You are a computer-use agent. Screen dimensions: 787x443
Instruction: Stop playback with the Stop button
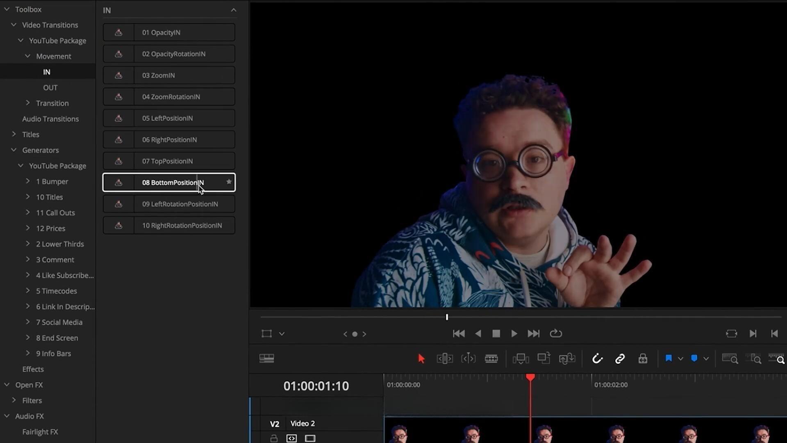point(496,334)
